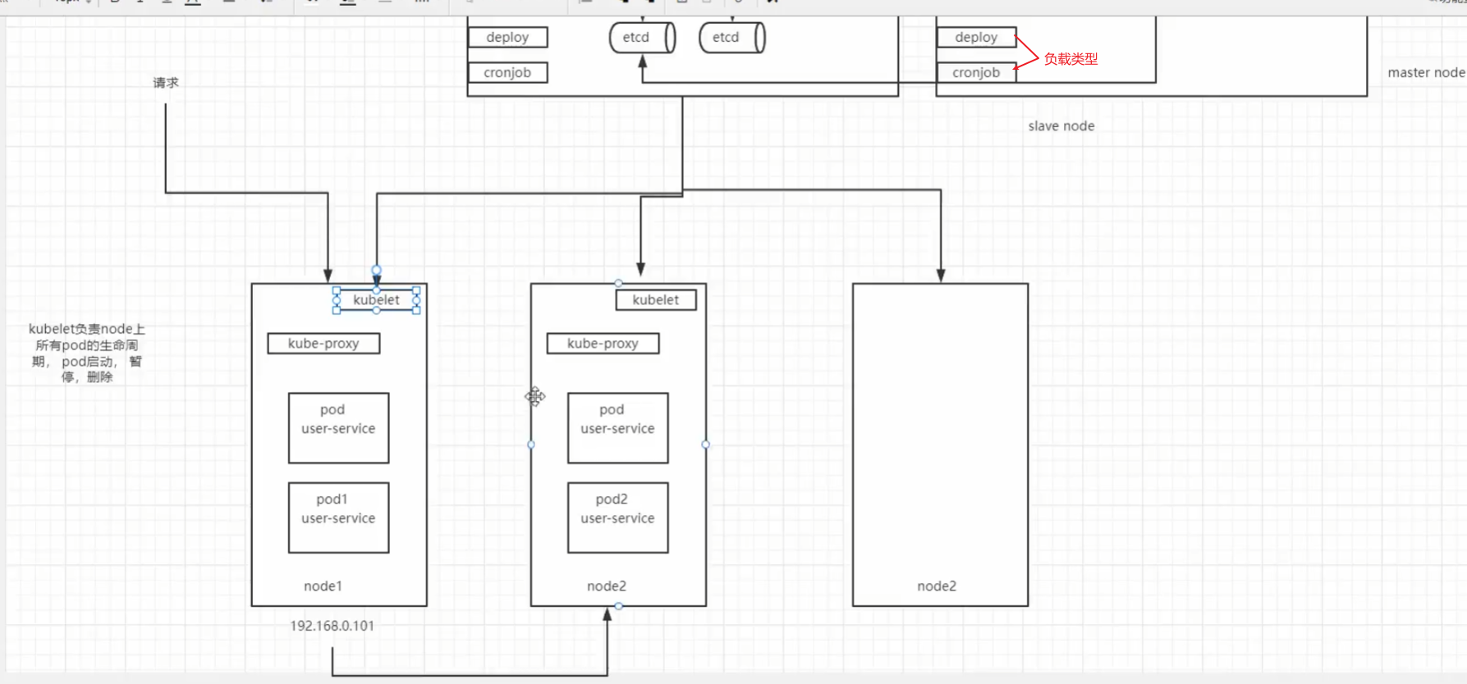Screen dimensions: 1467x684
Task: Click the 'master node' text label
Action: click(1426, 72)
